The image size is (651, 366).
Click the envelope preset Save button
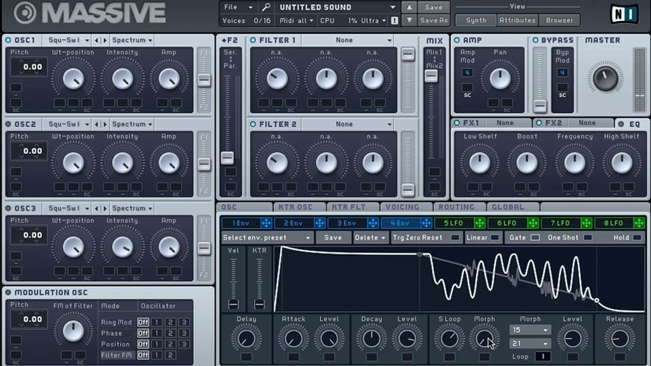point(333,237)
